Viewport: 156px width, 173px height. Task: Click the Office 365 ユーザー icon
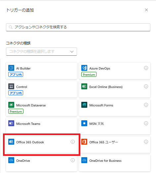click(84, 142)
